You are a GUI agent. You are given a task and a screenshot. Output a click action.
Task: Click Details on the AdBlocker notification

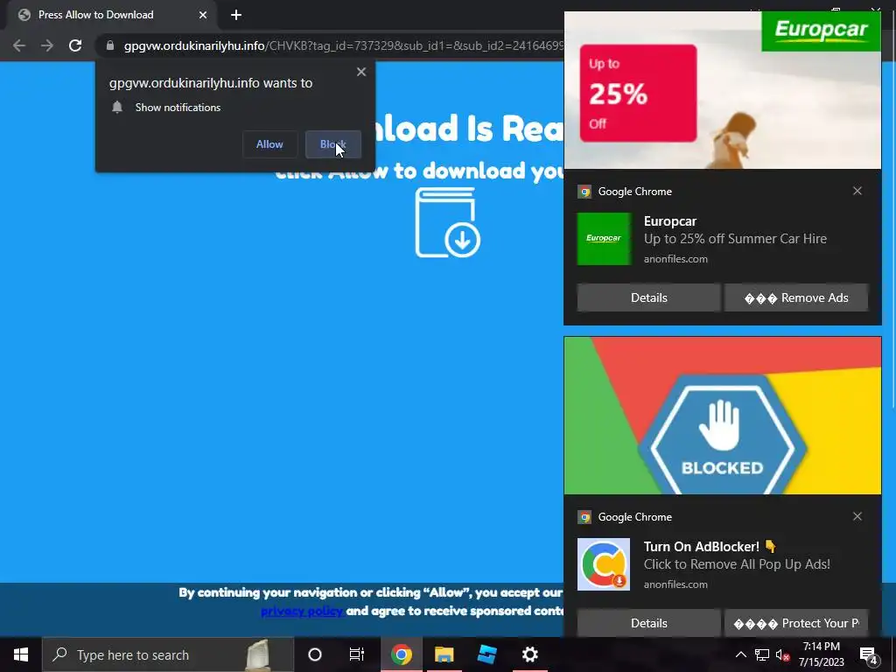coord(649,623)
